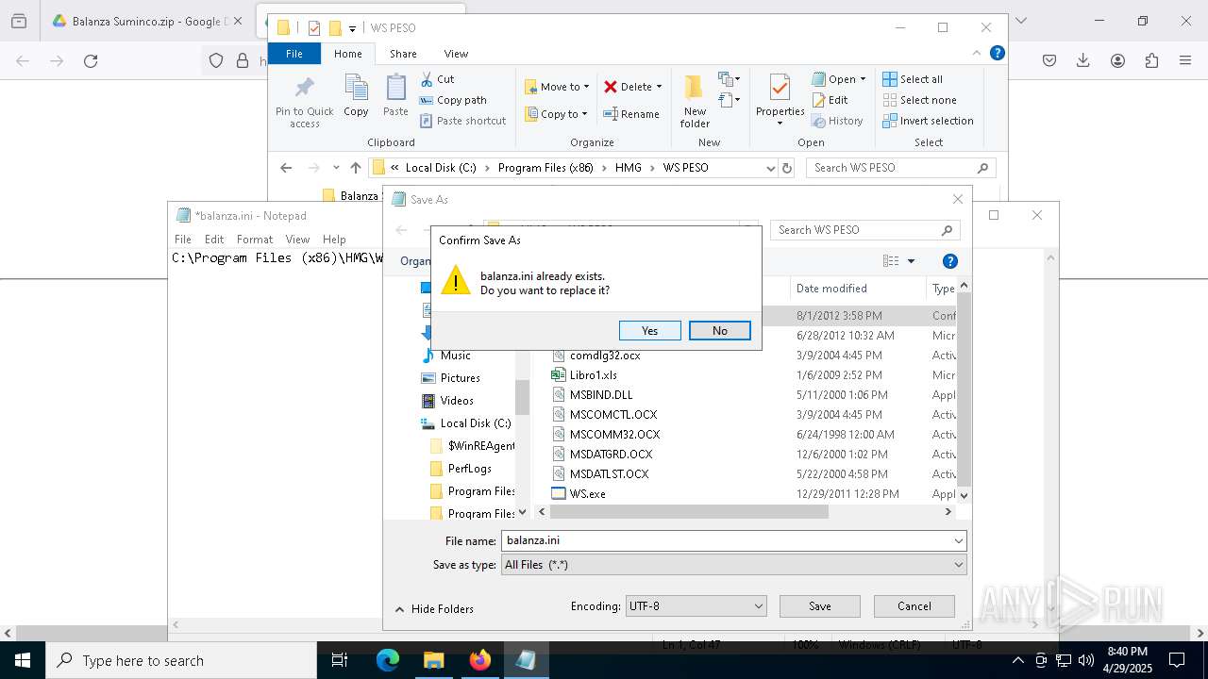The image size is (1208, 679).
Task: Click Copy path in ribbon
Action: click(x=453, y=100)
